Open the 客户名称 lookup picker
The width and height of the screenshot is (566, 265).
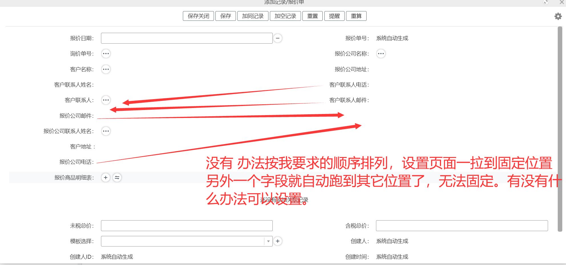coord(106,69)
